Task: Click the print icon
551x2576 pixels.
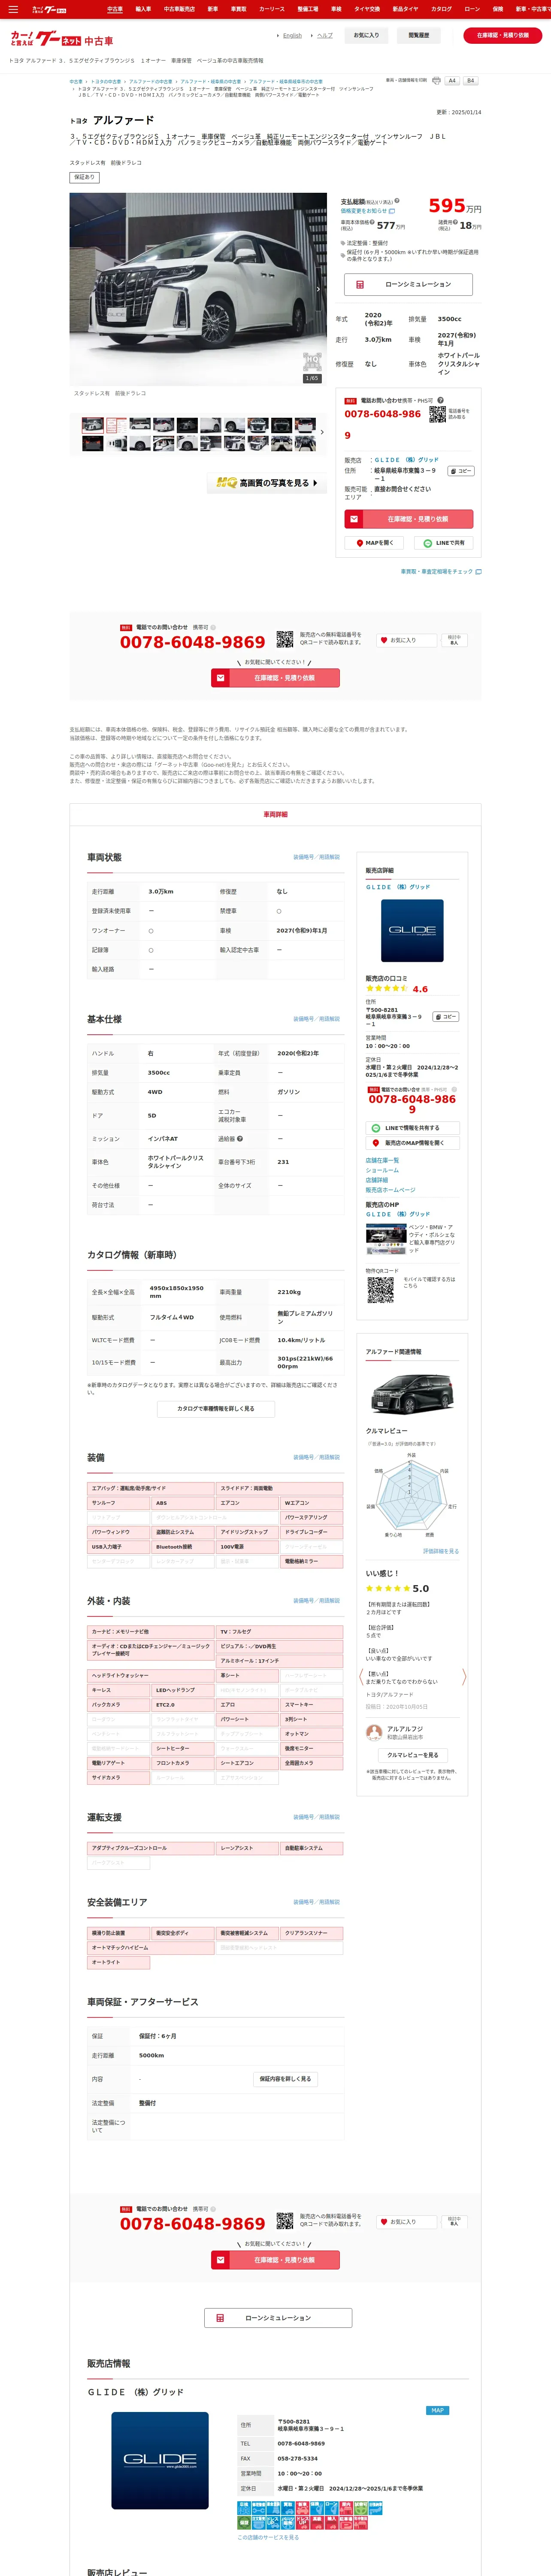Action: coord(436,81)
